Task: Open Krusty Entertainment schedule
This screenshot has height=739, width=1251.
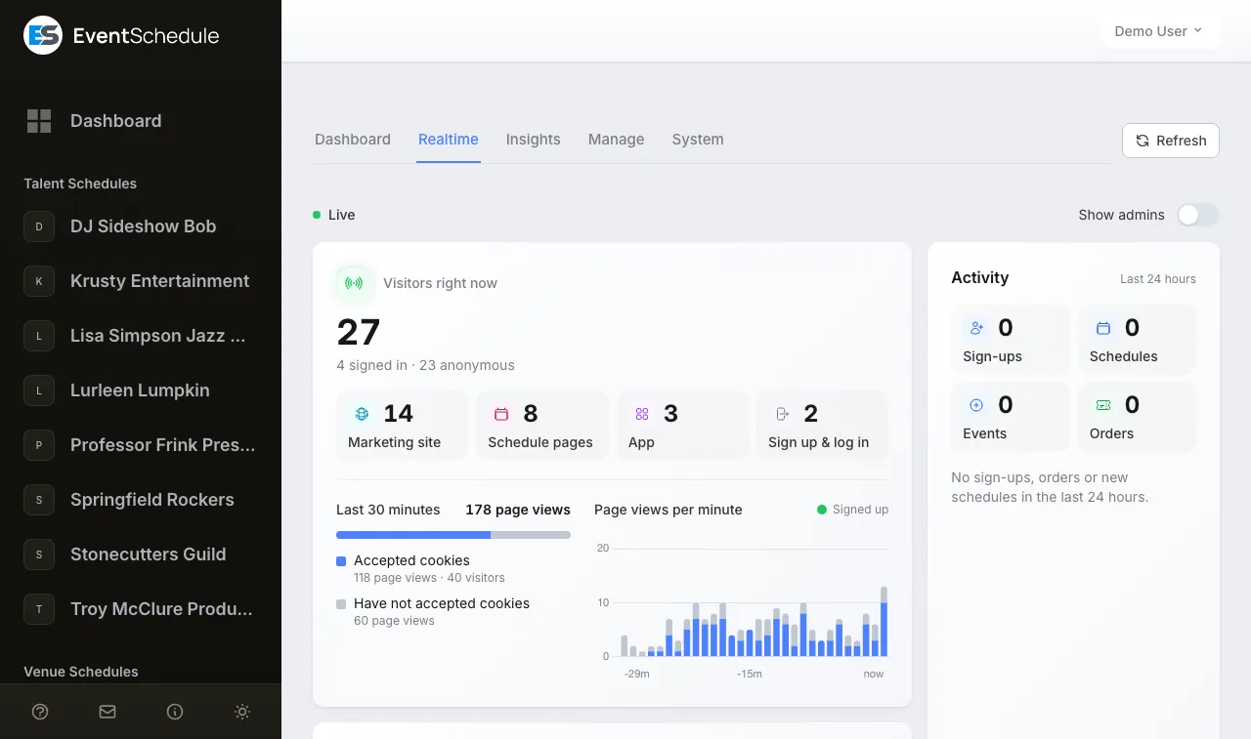Action: tap(141, 281)
